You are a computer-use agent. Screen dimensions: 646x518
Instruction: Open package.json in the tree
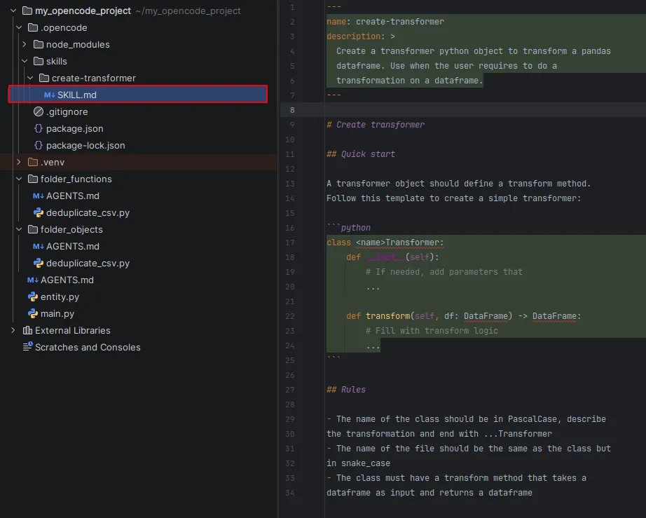click(74, 128)
